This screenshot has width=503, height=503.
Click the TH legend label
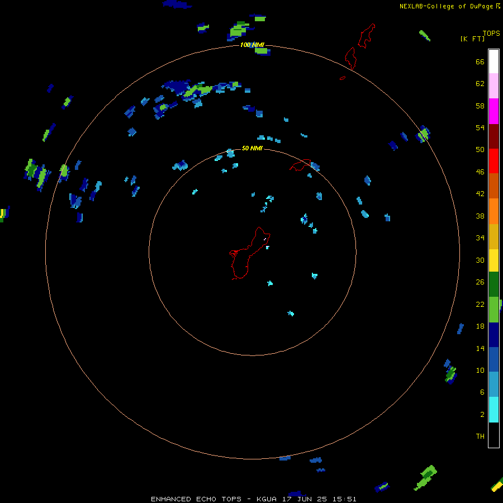pos(480,436)
